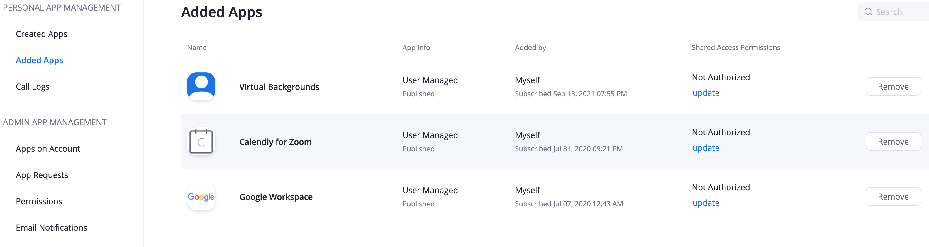Click Published status in Virtual Backgrounds row

pos(418,94)
